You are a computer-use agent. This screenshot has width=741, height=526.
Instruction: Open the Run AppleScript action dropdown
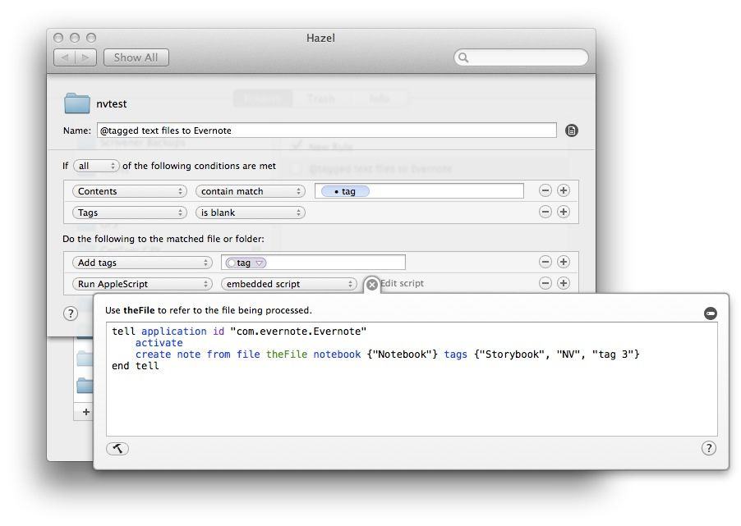click(141, 284)
